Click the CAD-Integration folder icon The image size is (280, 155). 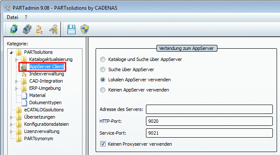(x=24, y=81)
